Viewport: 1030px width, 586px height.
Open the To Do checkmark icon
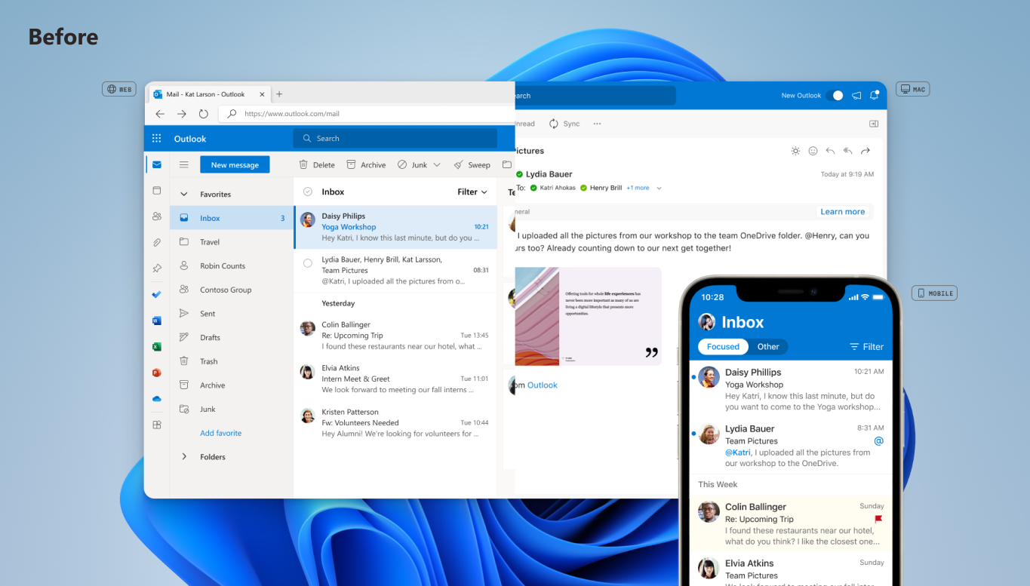[x=156, y=294]
